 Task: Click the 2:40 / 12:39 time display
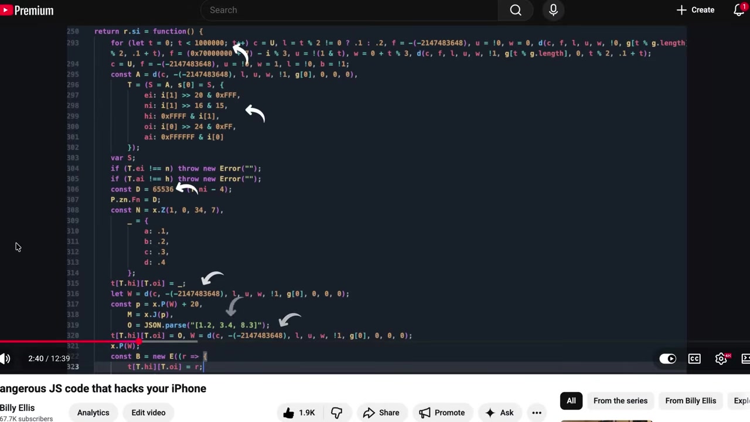click(49, 359)
